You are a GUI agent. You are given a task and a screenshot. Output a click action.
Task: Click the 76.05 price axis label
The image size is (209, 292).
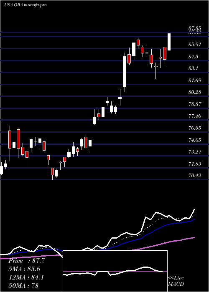click(195, 128)
